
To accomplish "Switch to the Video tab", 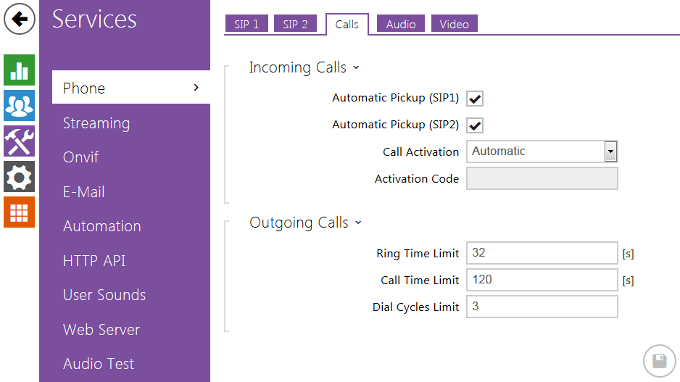I will (x=454, y=25).
